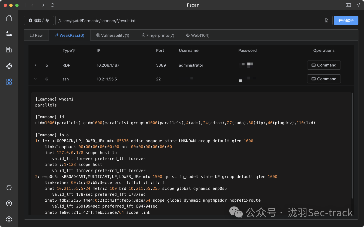Click the Port column header
Screen dimensions: 364x227
coord(160,50)
